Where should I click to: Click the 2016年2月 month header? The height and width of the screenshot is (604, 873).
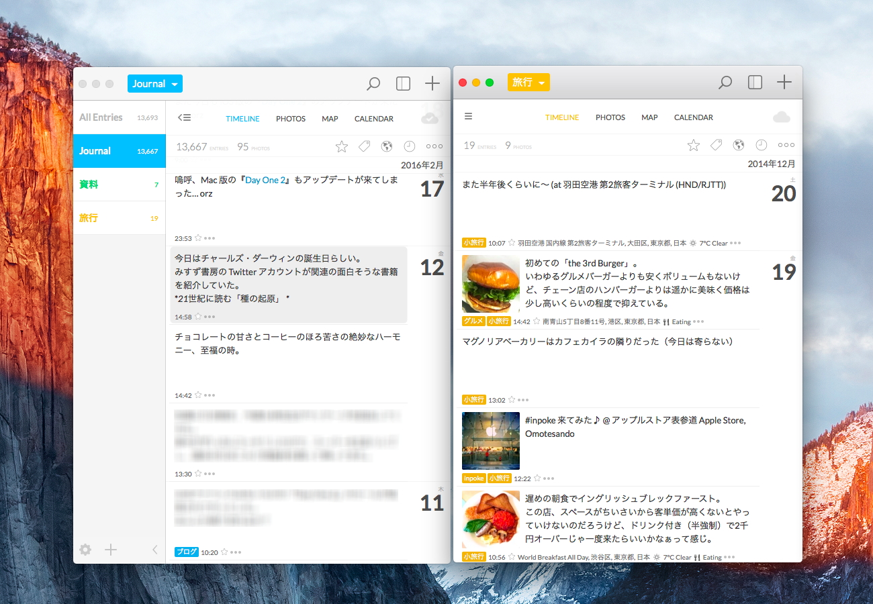coord(422,165)
